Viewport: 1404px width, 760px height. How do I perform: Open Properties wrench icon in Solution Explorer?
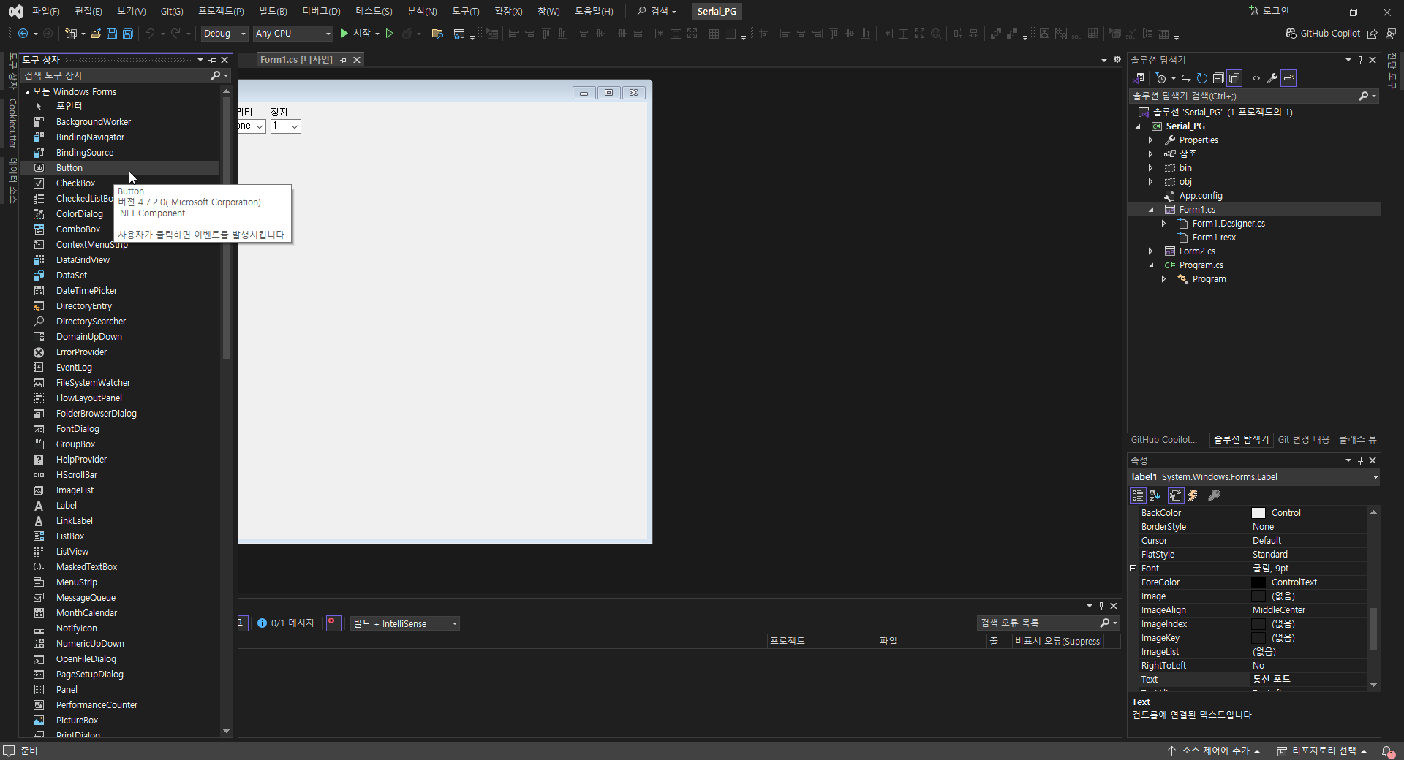coord(1272,78)
